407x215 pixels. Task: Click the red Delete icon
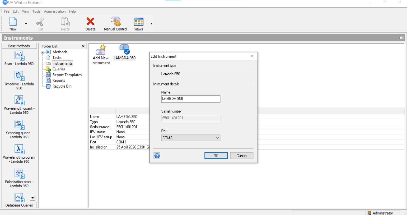click(x=90, y=22)
